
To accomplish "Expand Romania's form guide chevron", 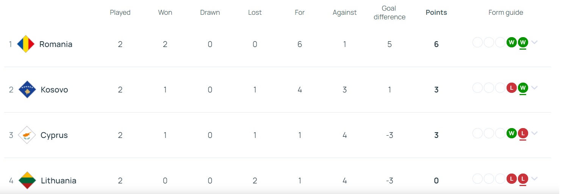I will click(534, 42).
